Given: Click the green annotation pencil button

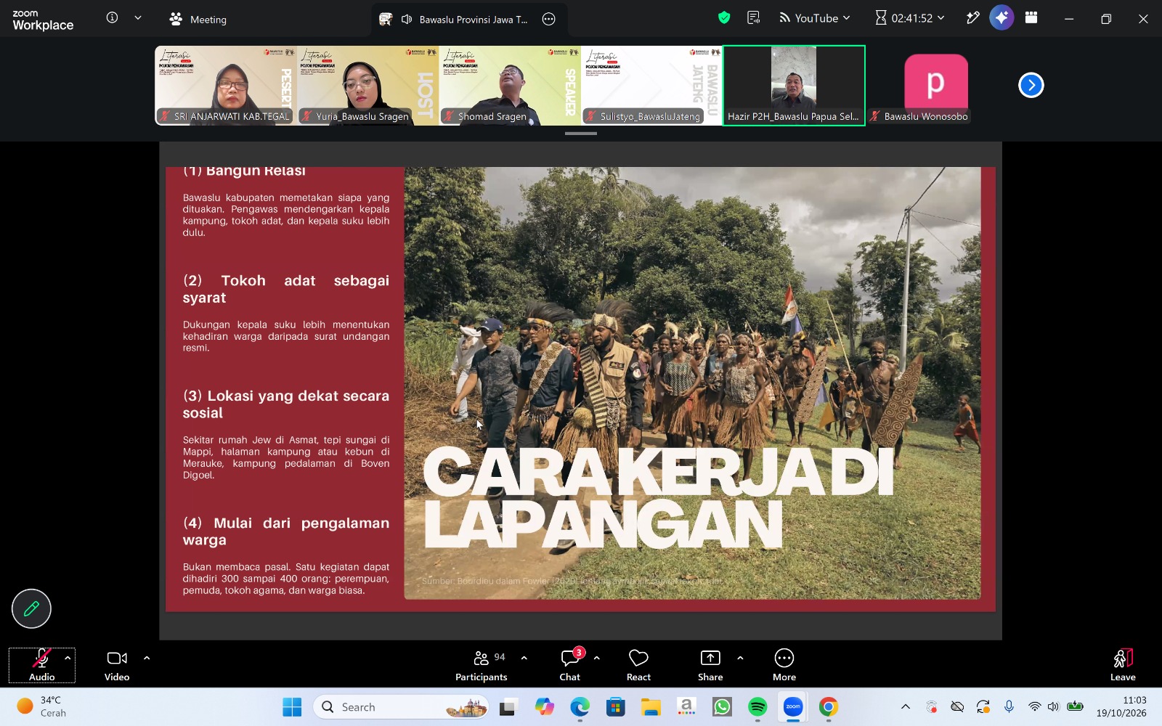Looking at the screenshot, I should pyautogui.click(x=31, y=608).
